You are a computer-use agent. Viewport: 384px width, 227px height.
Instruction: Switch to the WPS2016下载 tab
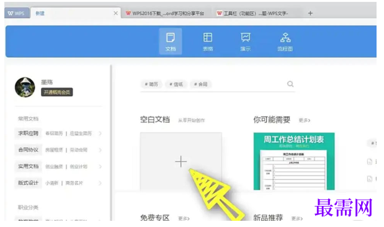(165, 14)
